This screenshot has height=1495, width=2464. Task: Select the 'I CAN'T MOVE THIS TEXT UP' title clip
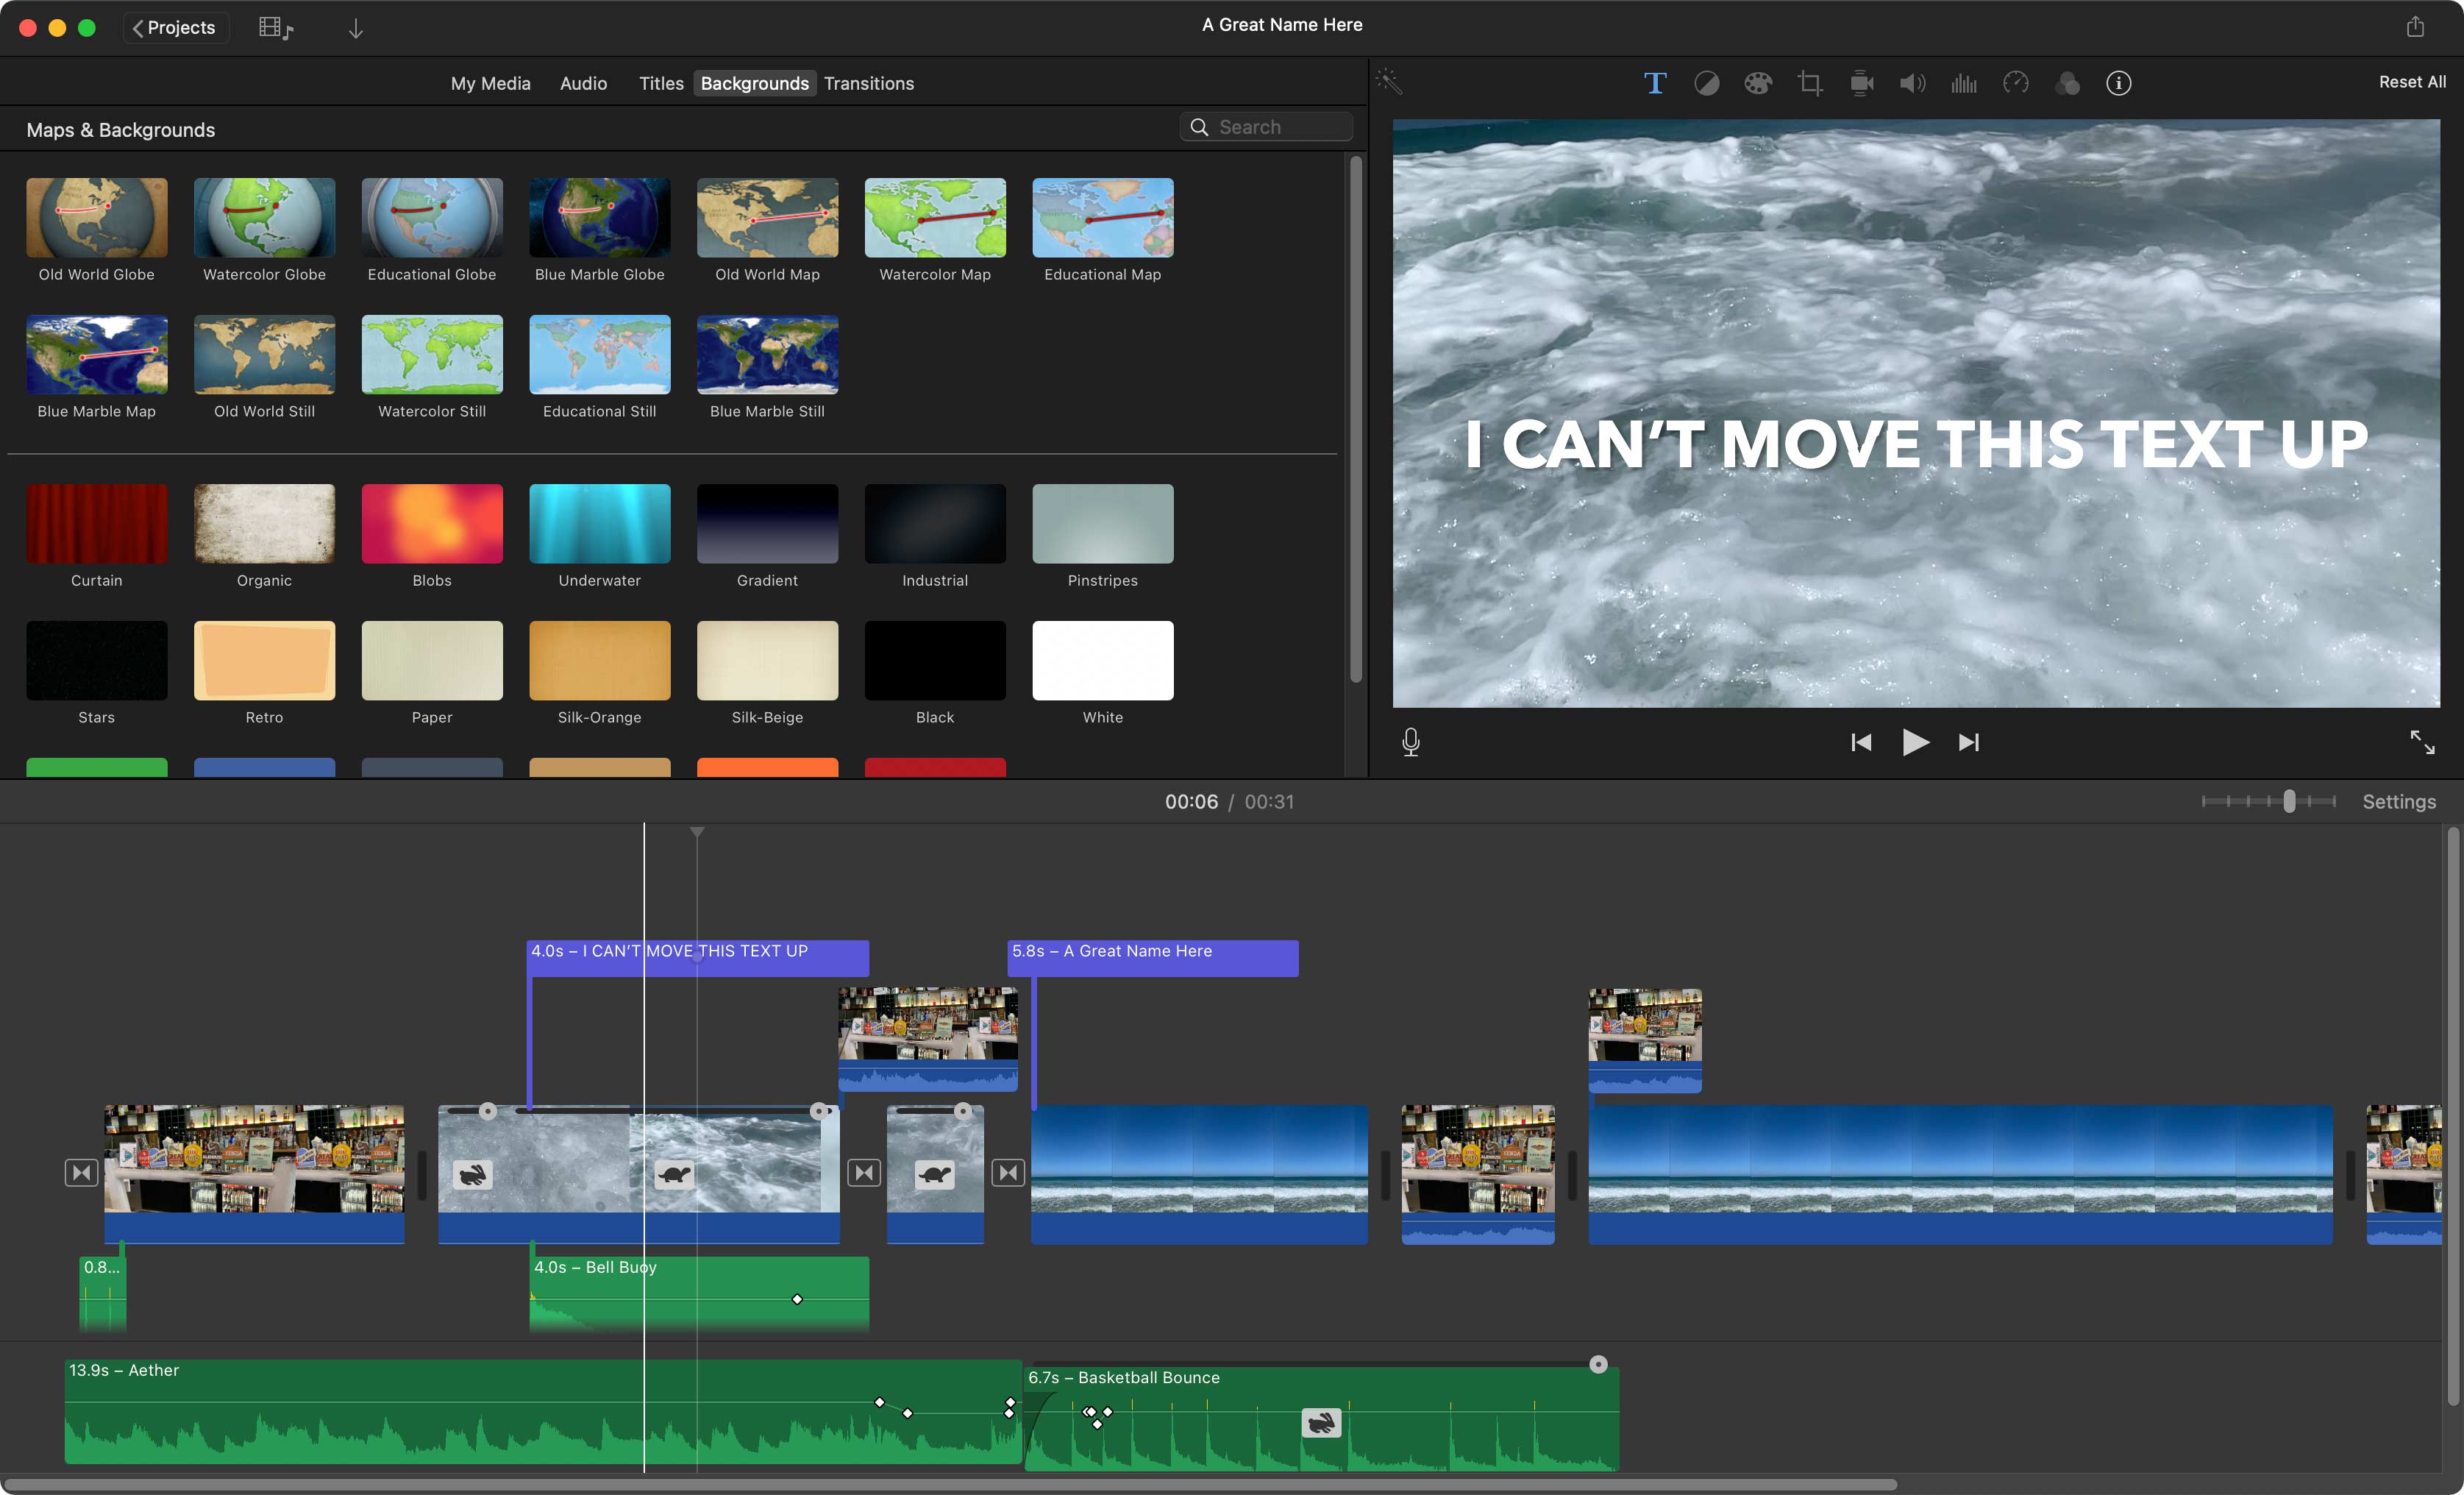click(698, 957)
